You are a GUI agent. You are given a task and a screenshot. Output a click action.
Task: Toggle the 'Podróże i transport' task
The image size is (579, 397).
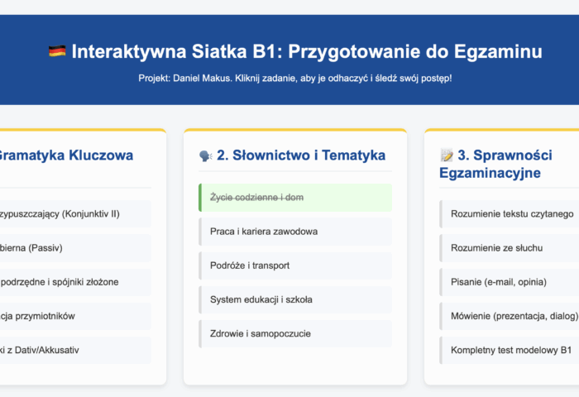click(294, 265)
